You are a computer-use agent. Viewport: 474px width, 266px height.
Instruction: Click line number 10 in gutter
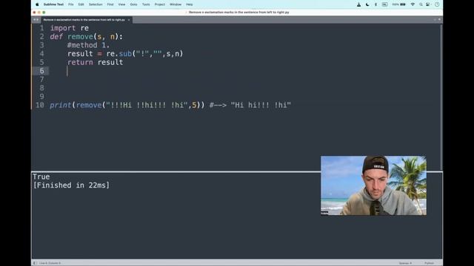40,105
